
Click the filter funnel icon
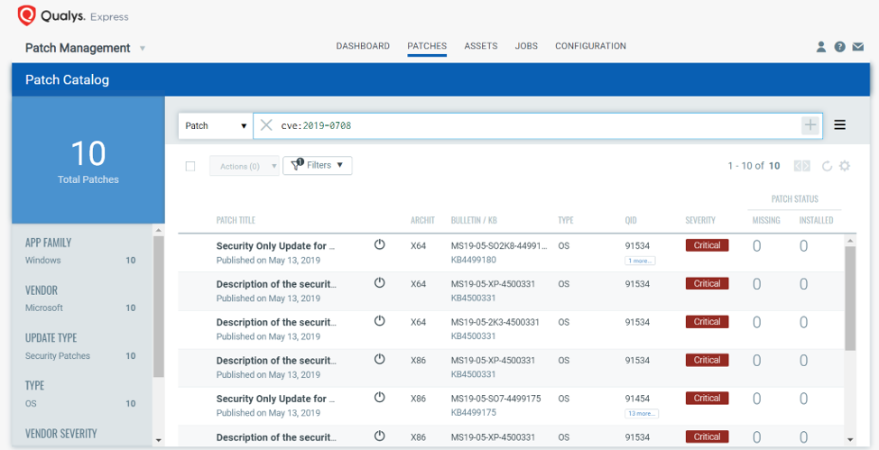[297, 165]
